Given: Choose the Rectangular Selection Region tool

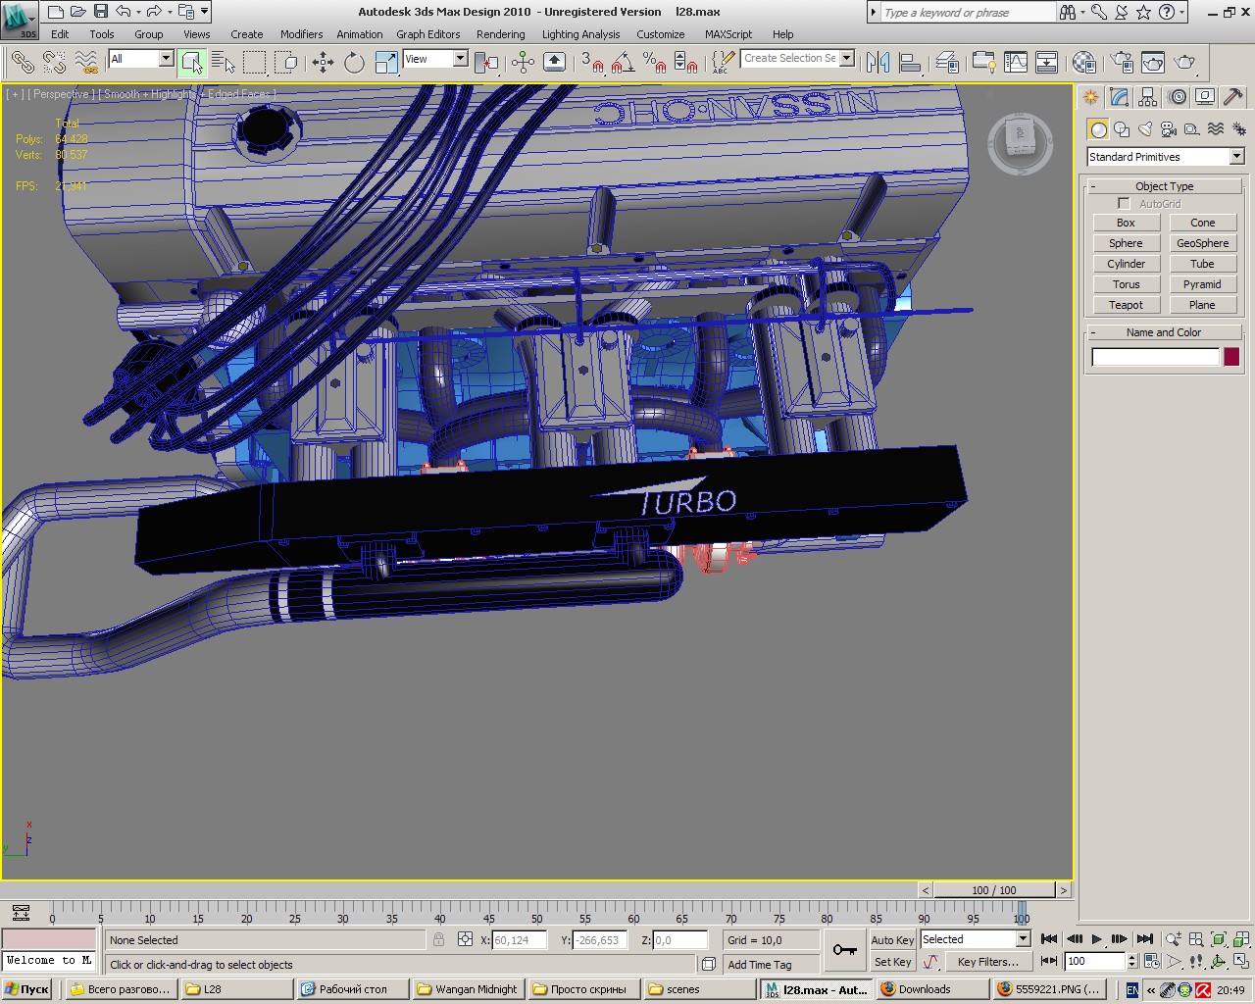Looking at the screenshot, I should click(x=255, y=63).
